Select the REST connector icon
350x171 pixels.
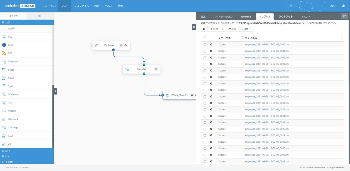click(x=4, y=45)
